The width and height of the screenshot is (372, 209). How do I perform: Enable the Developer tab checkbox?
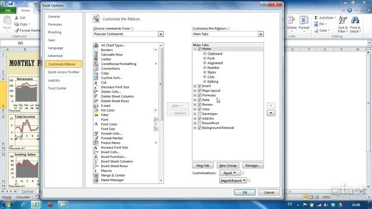199,114
